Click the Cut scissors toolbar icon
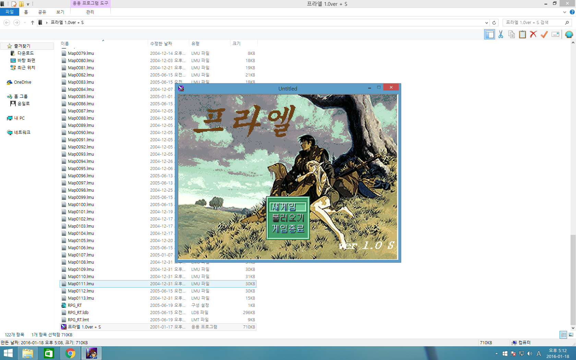The height and width of the screenshot is (360, 576). (501, 35)
